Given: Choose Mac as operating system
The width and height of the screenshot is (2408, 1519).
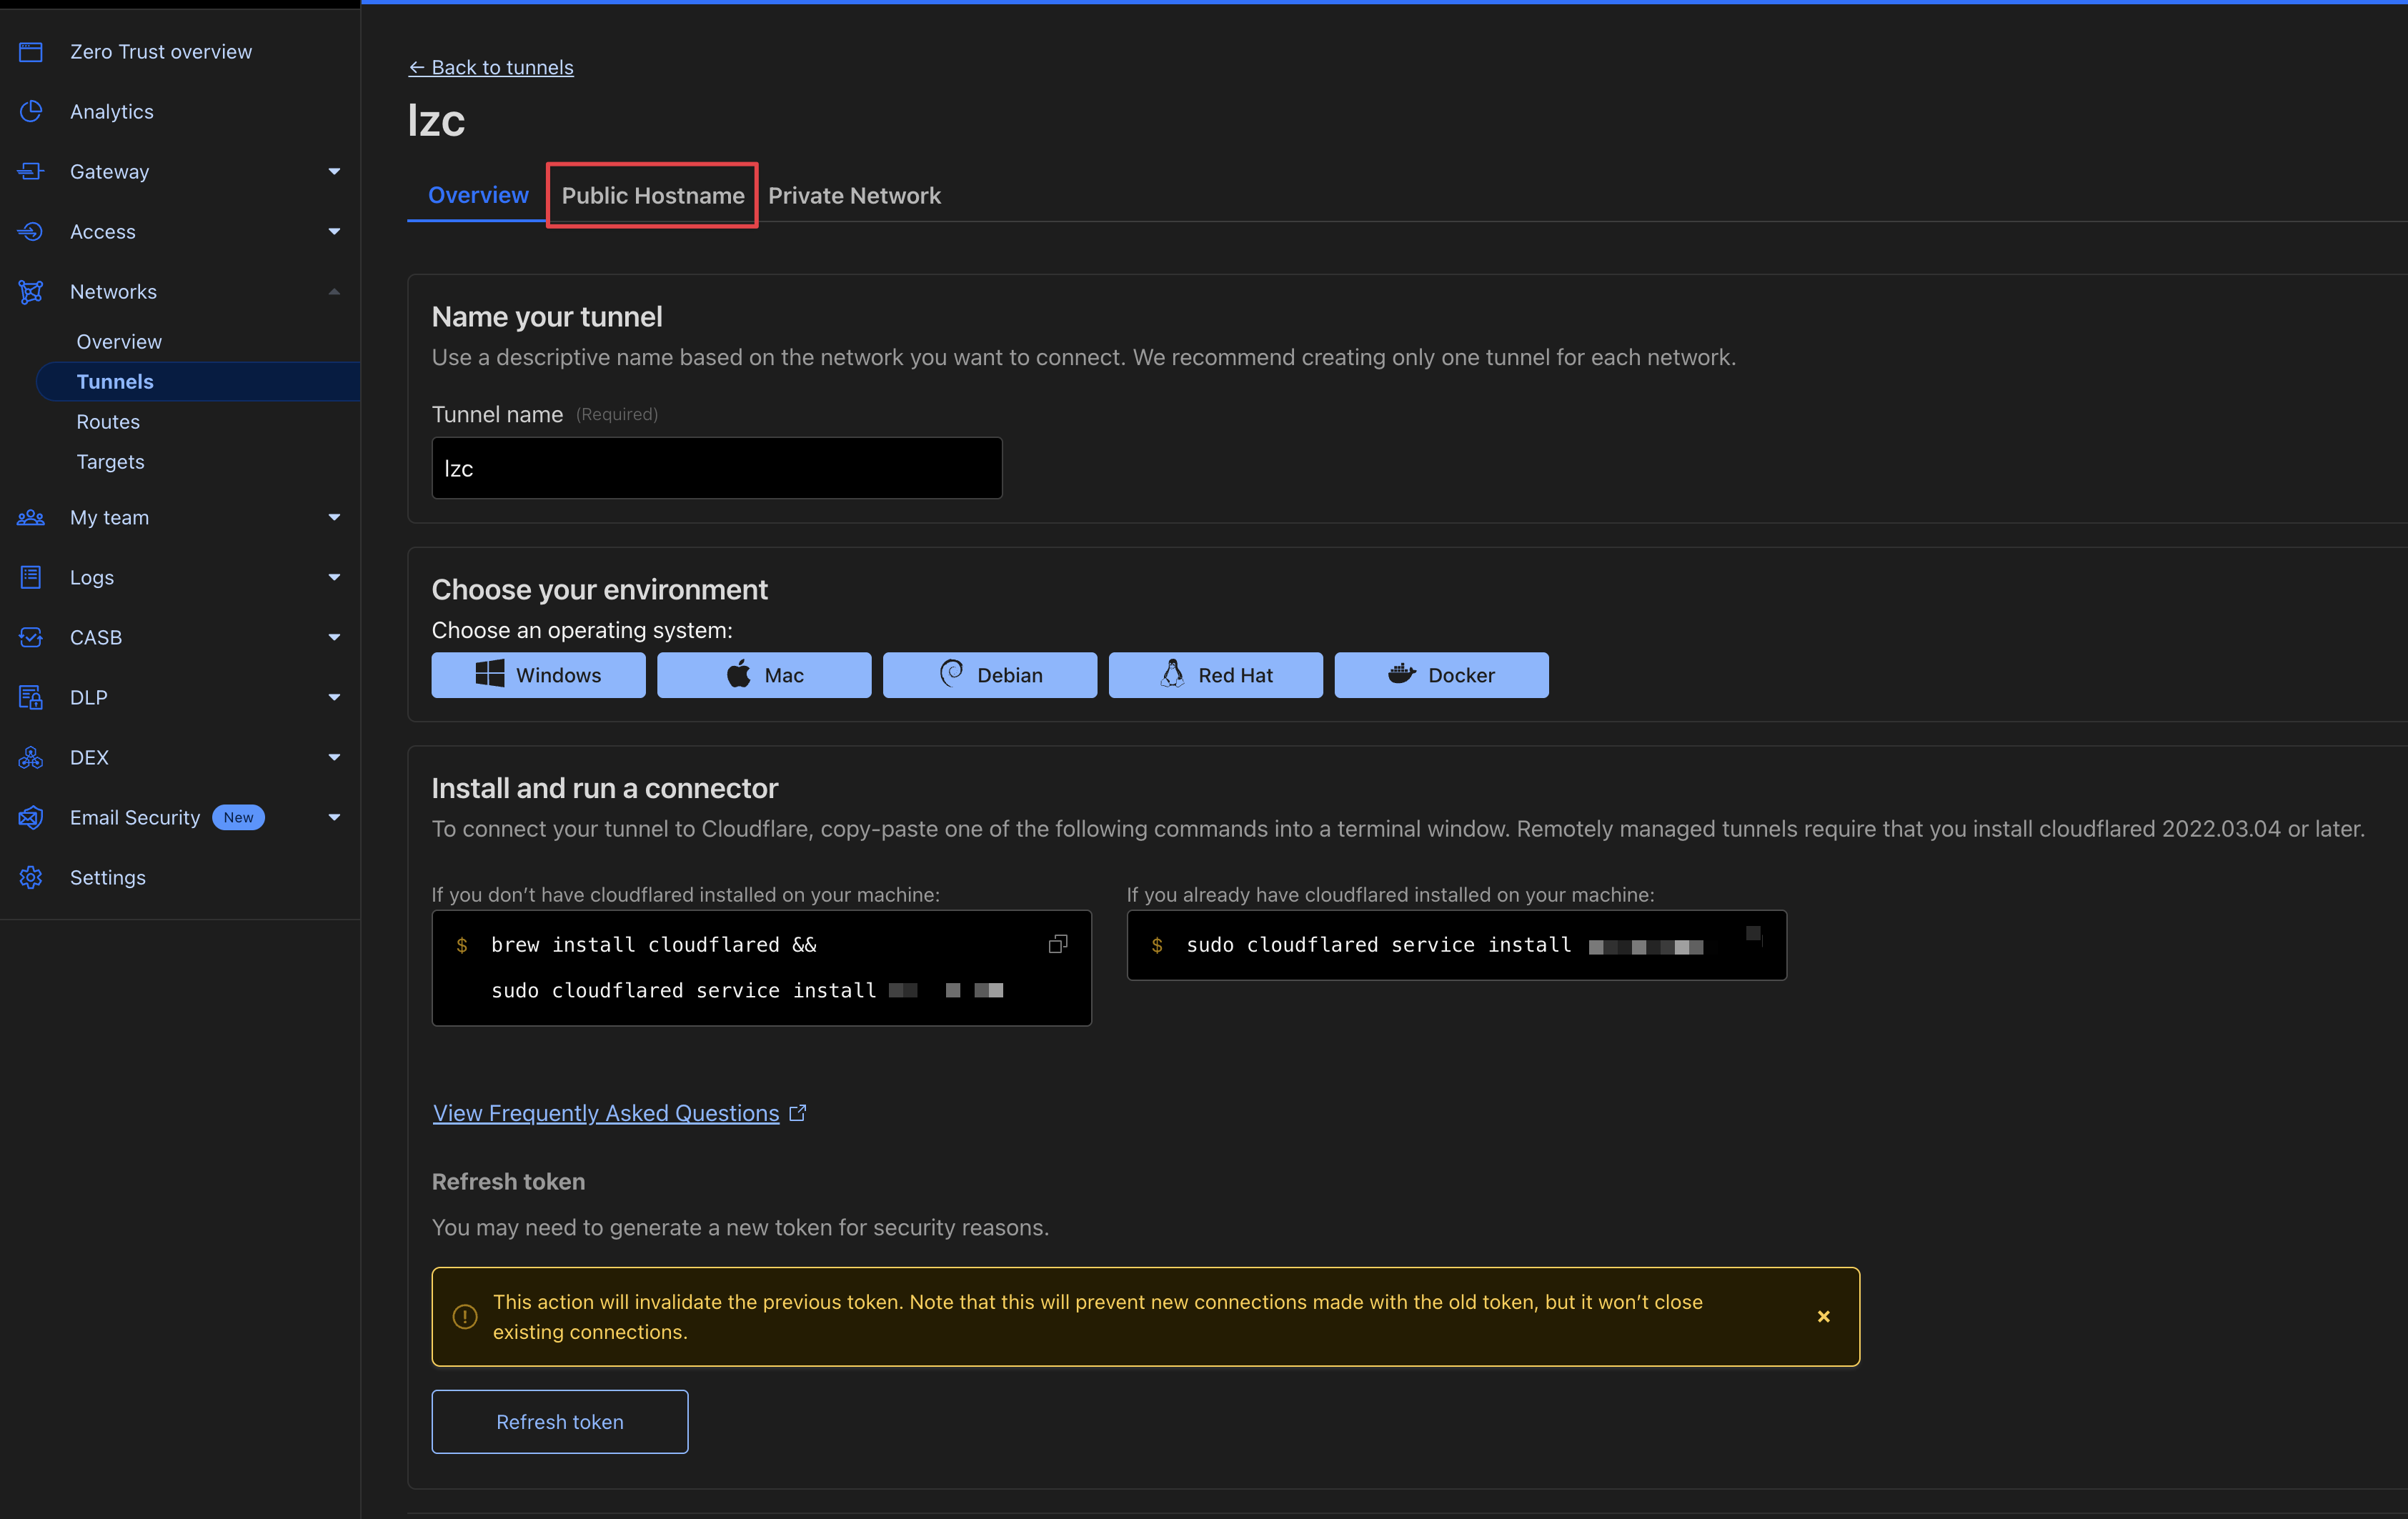Looking at the screenshot, I should tap(764, 675).
